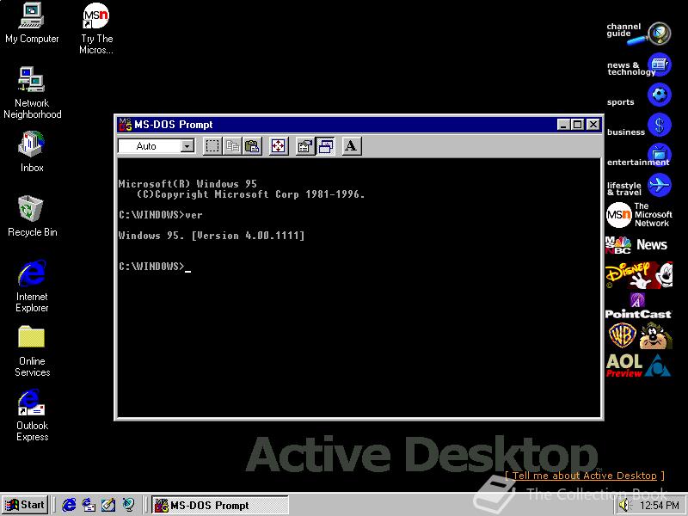Open the entertainment channel
The image size is (688, 516).
(x=638, y=156)
